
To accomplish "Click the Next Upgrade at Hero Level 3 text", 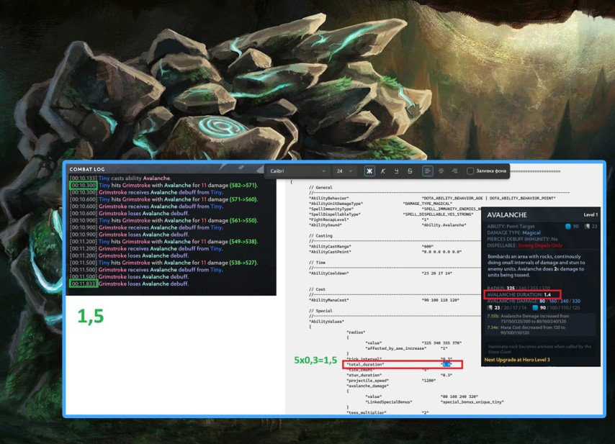I will [517, 359].
